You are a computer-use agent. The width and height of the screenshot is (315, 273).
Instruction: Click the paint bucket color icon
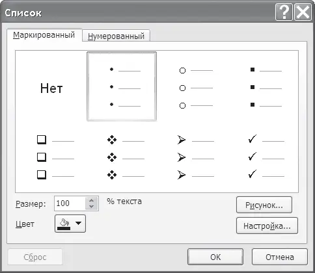(x=64, y=224)
